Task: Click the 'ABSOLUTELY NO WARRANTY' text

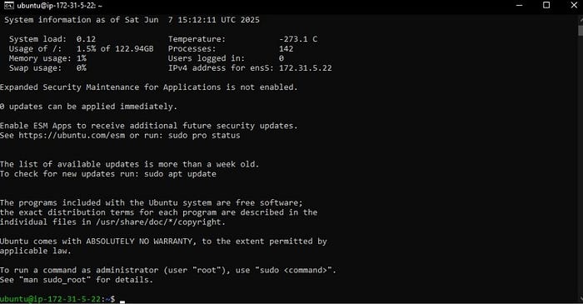Action: click(139, 242)
